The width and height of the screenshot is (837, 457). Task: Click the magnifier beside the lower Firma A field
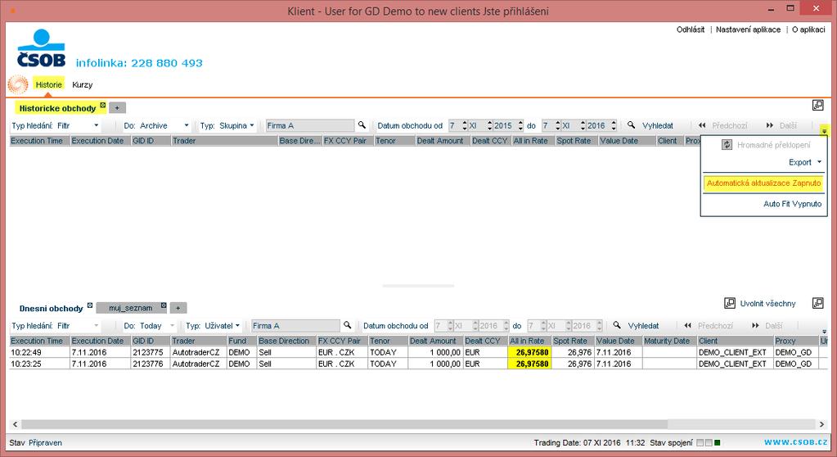348,325
